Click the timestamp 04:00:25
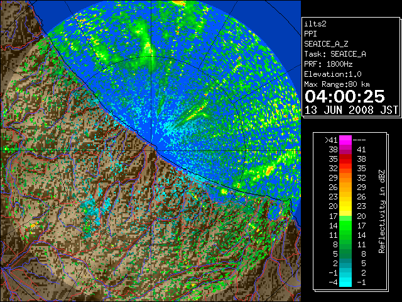Viewport: 402px width, 302px height. [345, 96]
